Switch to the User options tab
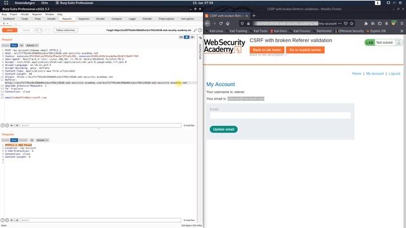Screen dimensions: 406x228 188,19
